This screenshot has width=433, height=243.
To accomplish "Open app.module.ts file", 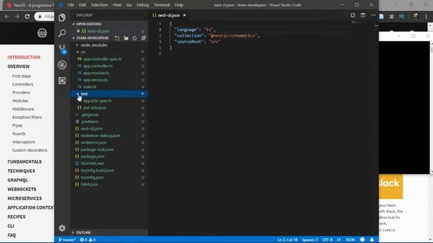I will (96, 73).
